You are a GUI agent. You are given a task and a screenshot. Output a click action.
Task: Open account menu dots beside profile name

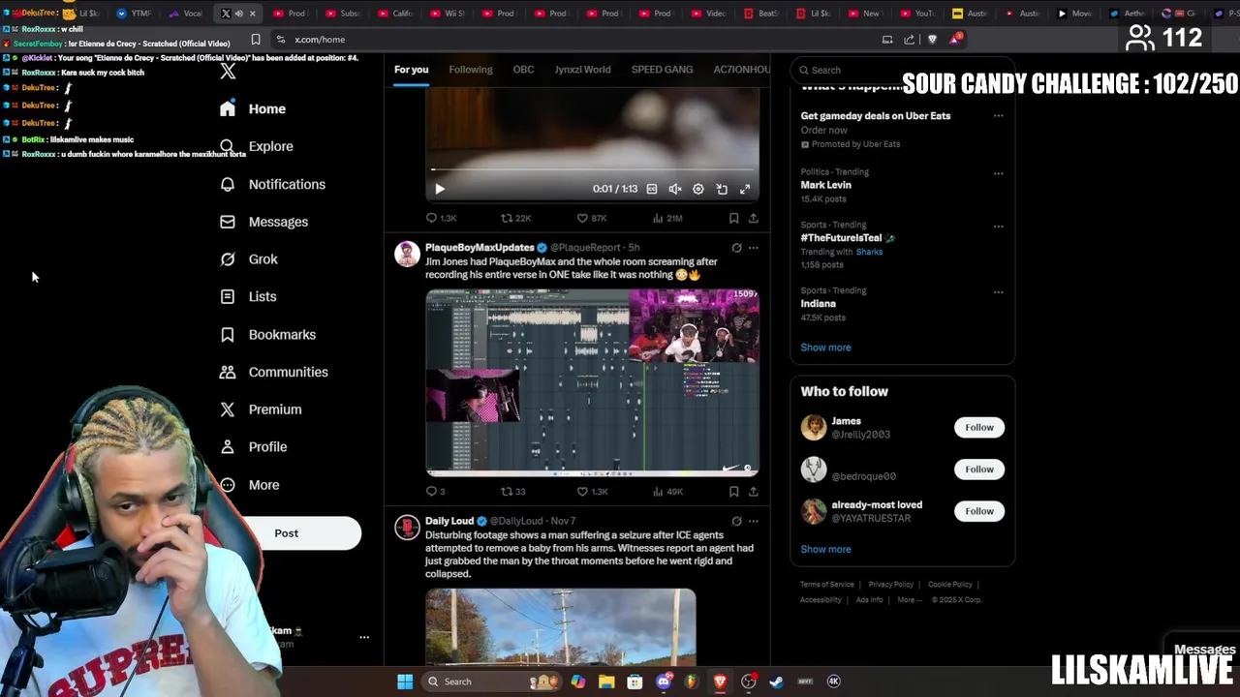364,638
